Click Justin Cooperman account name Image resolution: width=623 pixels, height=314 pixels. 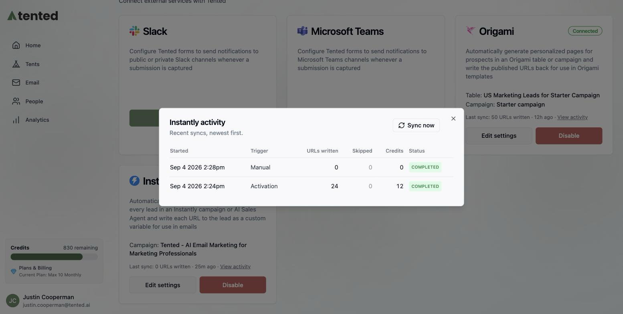tap(49, 297)
